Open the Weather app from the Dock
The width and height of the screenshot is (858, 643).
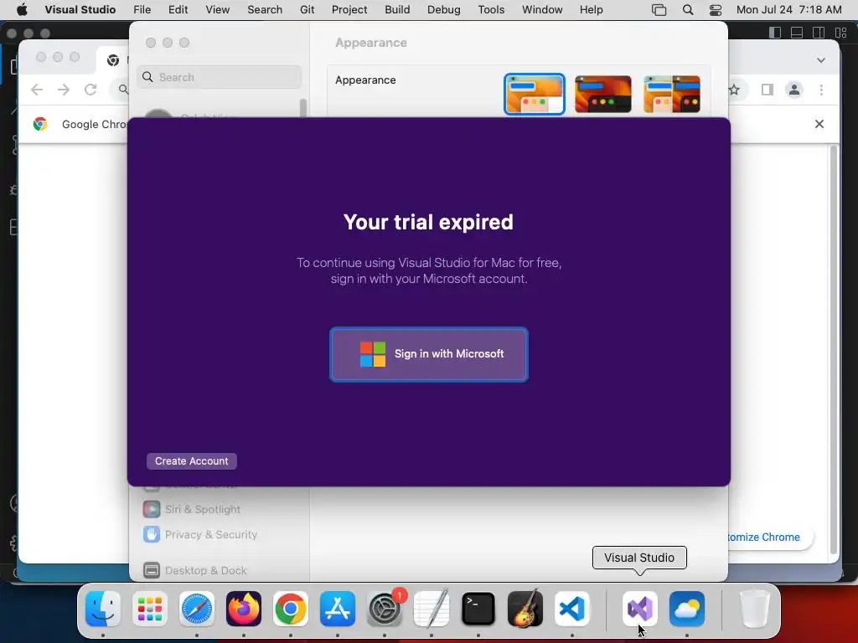click(x=687, y=609)
